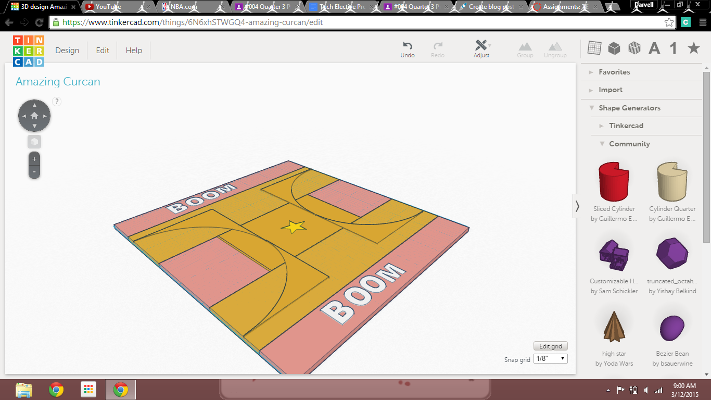The image size is (711, 400).
Task: Expand the Favorites section
Action: coord(614,72)
